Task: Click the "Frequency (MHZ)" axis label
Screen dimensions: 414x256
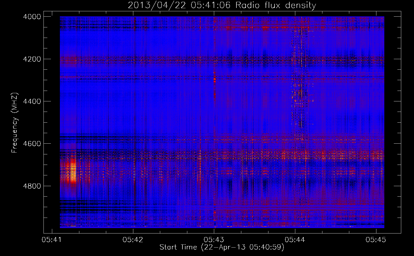Action: pyautogui.click(x=15, y=123)
